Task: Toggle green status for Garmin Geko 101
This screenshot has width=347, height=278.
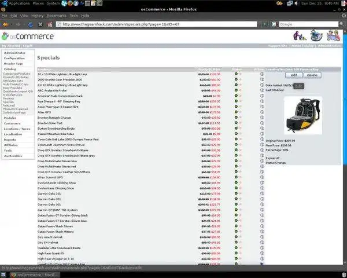Action: click(236, 193)
